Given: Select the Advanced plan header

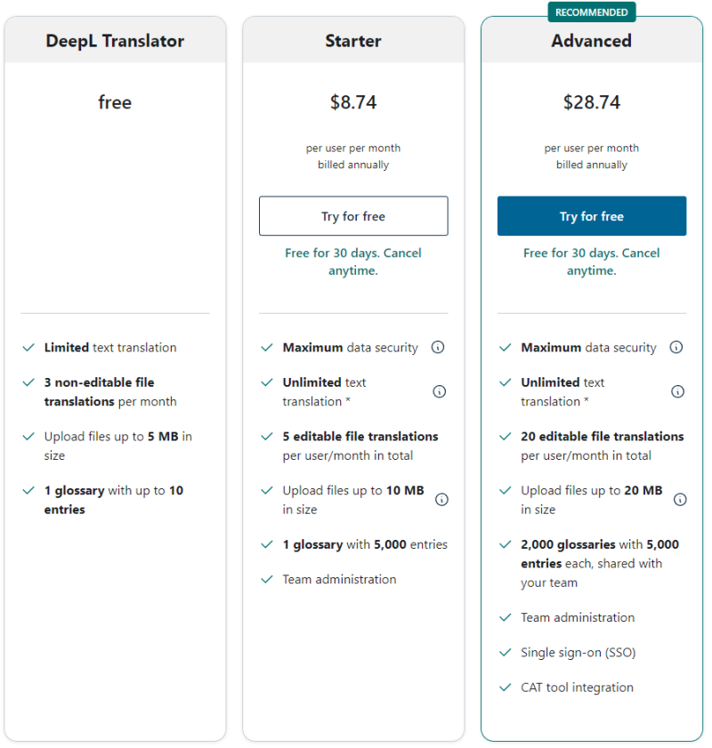Looking at the screenshot, I should pos(591,40).
